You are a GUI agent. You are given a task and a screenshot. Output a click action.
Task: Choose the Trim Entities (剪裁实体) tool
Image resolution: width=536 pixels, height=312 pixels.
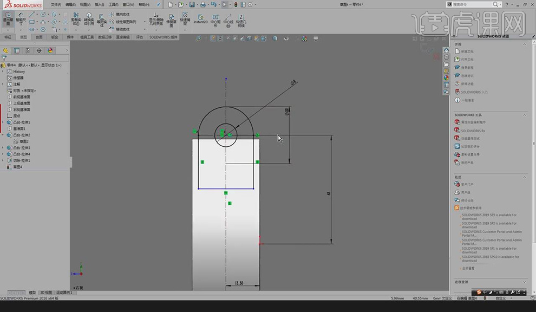pos(76,18)
